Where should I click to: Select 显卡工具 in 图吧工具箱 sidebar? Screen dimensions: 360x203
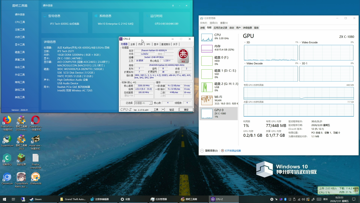point(20,45)
